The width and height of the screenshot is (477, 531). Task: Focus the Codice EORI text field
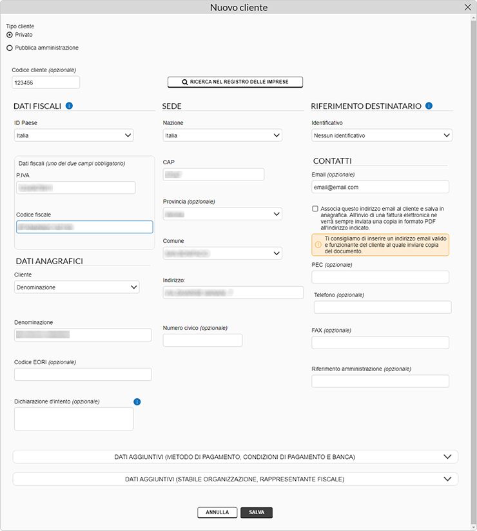[x=83, y=374]
